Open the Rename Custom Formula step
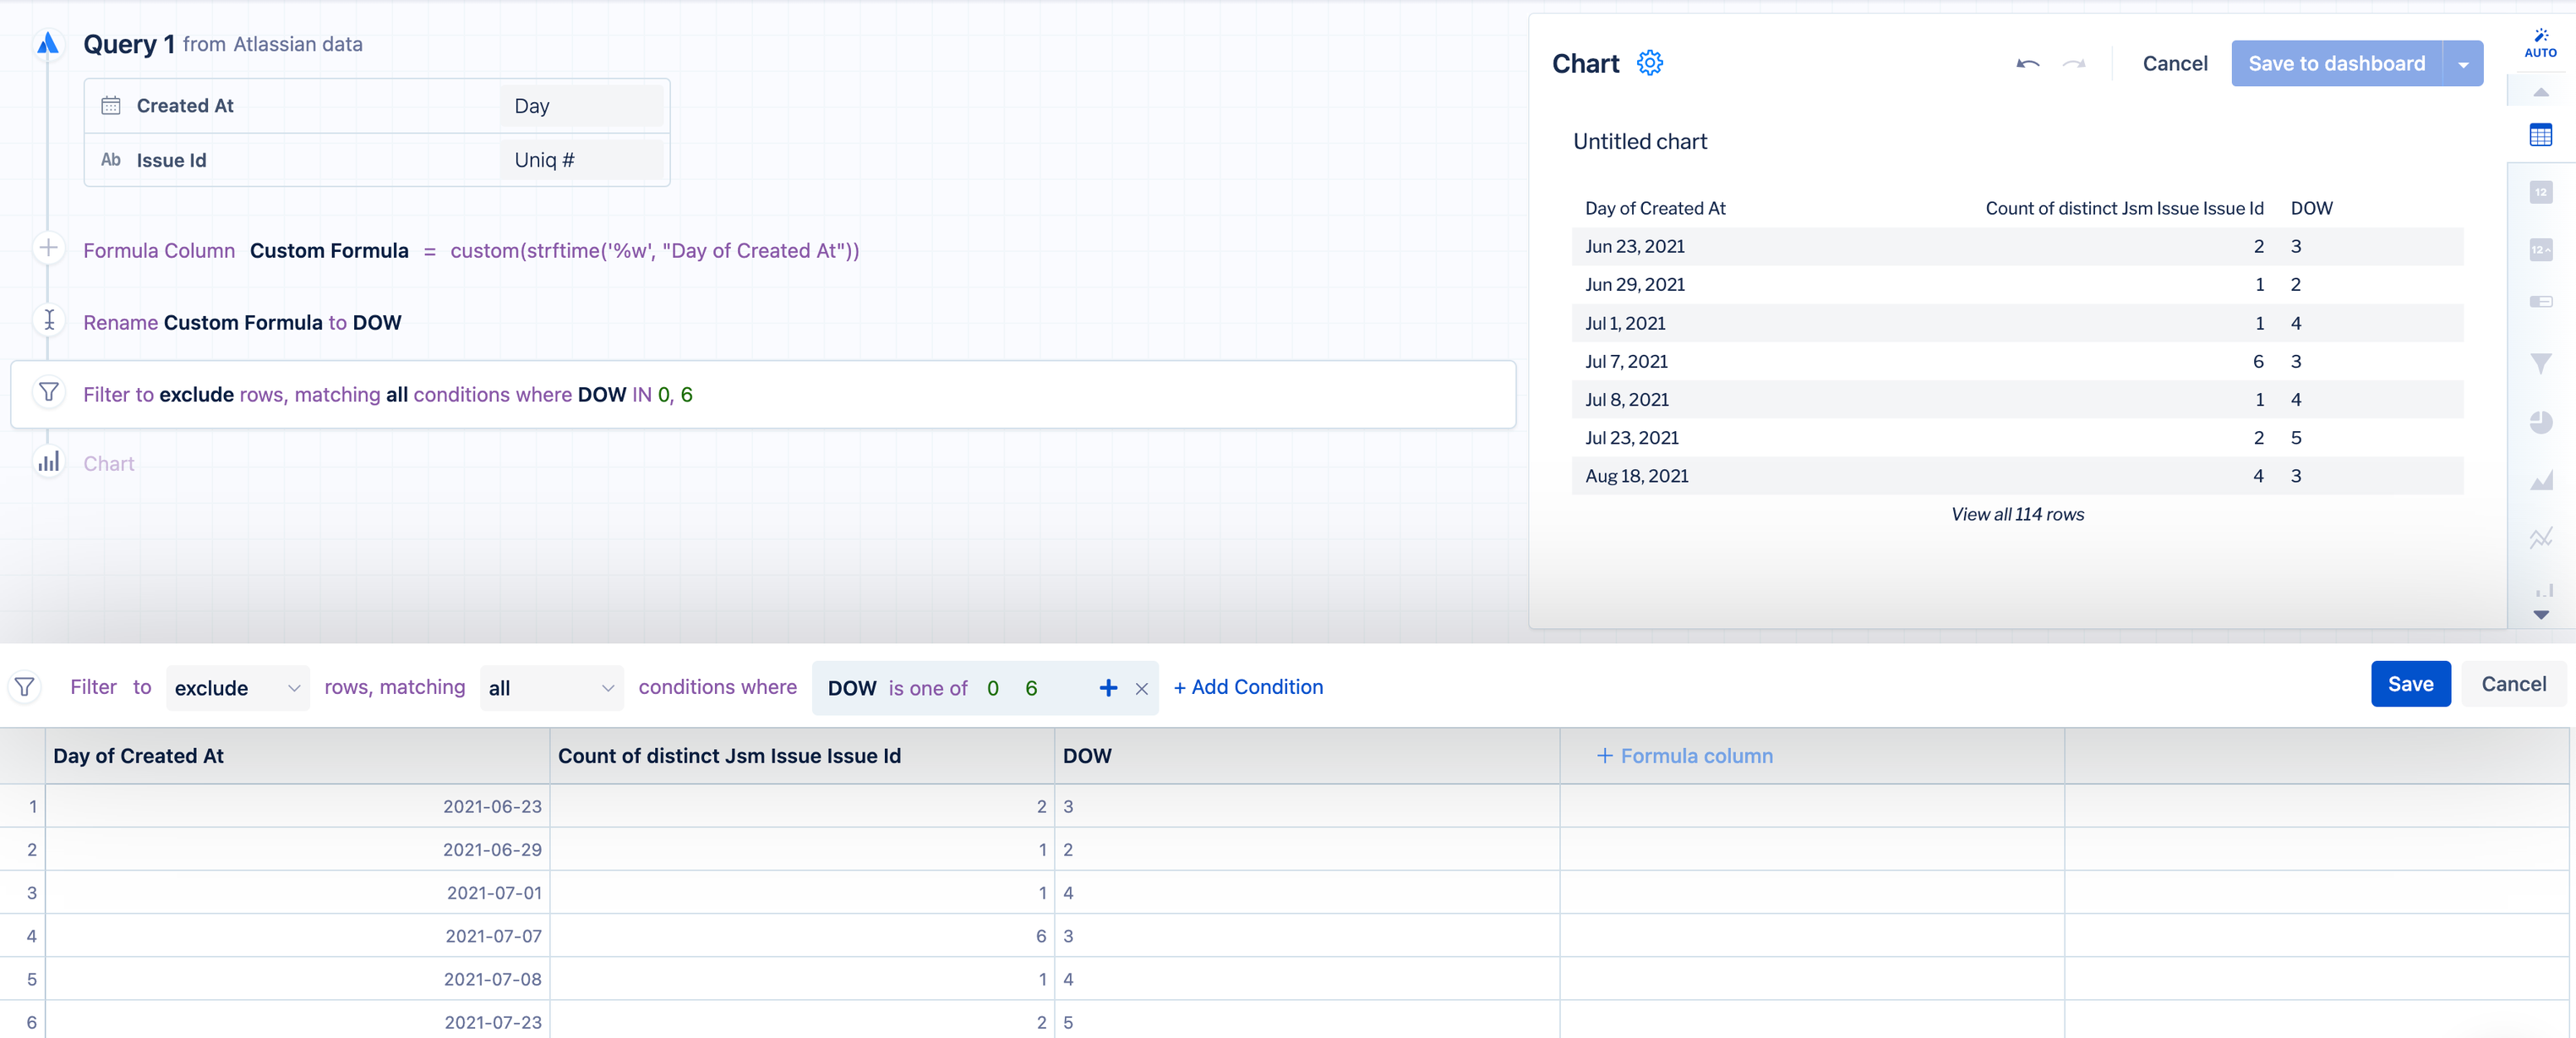Screen dimensions: 2576x1038 [242, 322]
